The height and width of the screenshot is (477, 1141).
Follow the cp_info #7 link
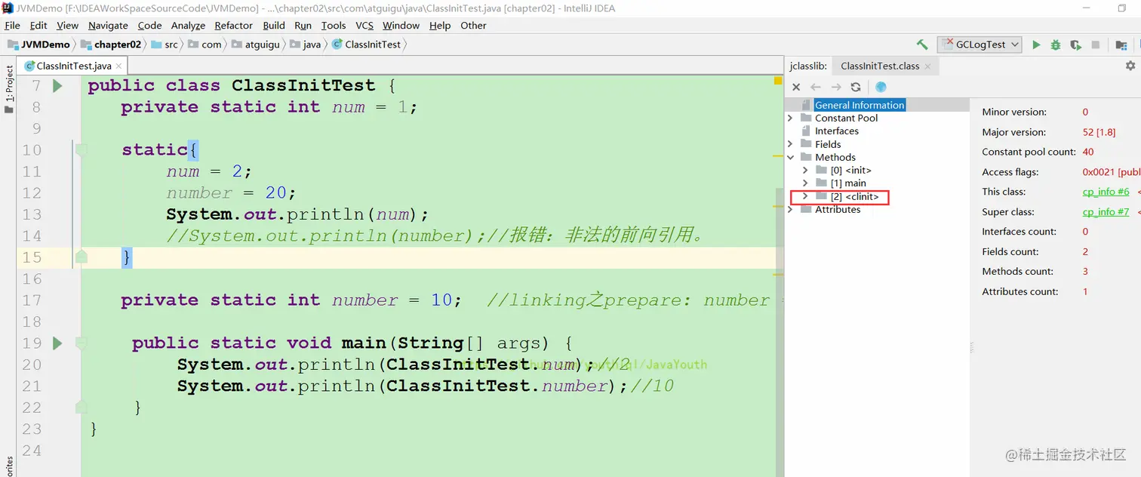[1106, 212]
